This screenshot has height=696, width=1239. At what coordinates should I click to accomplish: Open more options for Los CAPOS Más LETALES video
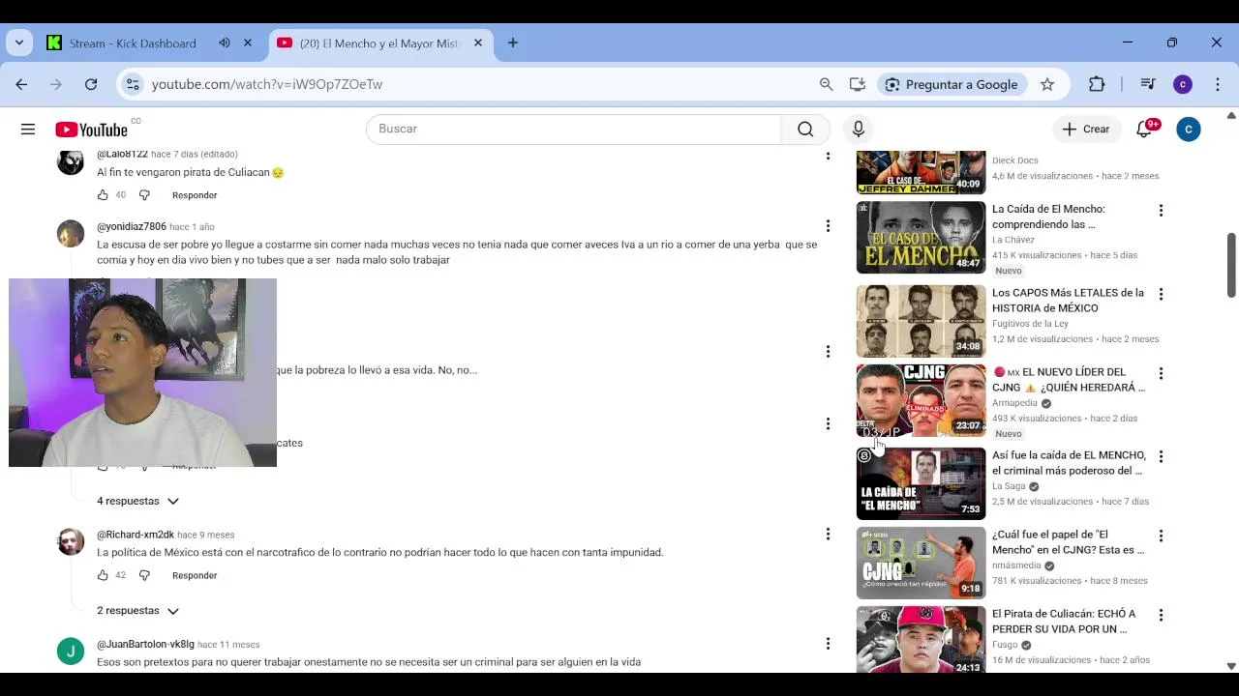point(1161,294)
